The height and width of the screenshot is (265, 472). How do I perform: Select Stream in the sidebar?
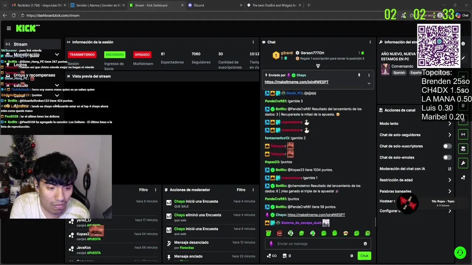[x=31, y=44]
